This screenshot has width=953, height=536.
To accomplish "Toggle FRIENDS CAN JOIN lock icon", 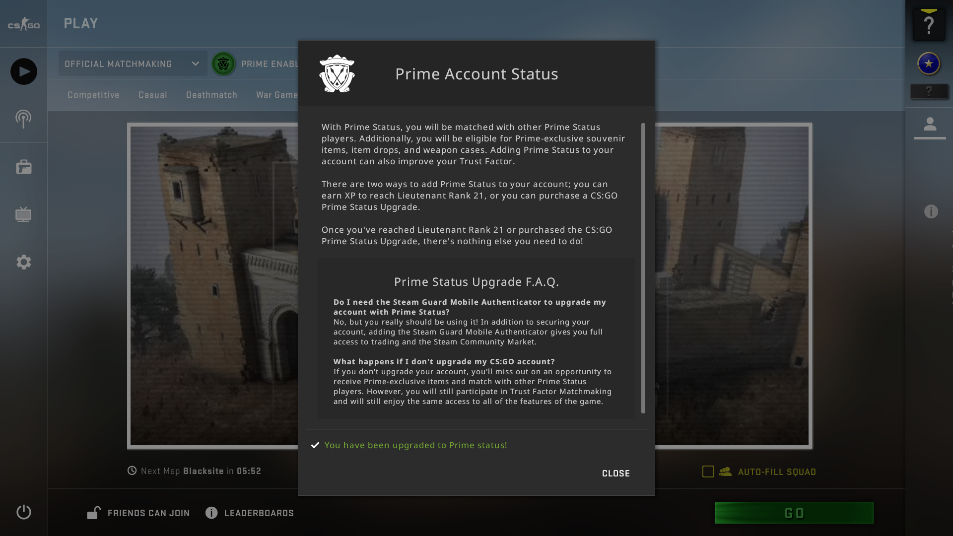I will click(94, 513).
